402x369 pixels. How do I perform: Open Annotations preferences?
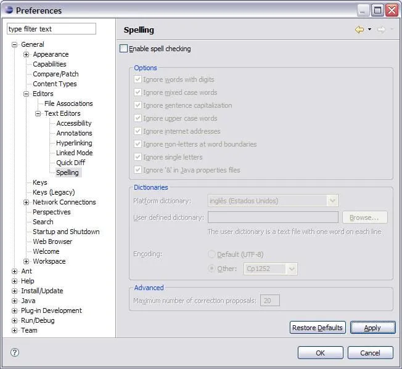74,133
